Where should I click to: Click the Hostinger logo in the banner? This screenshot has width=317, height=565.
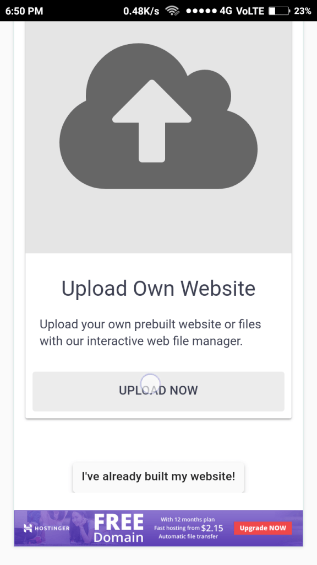(x=47, y=528)
